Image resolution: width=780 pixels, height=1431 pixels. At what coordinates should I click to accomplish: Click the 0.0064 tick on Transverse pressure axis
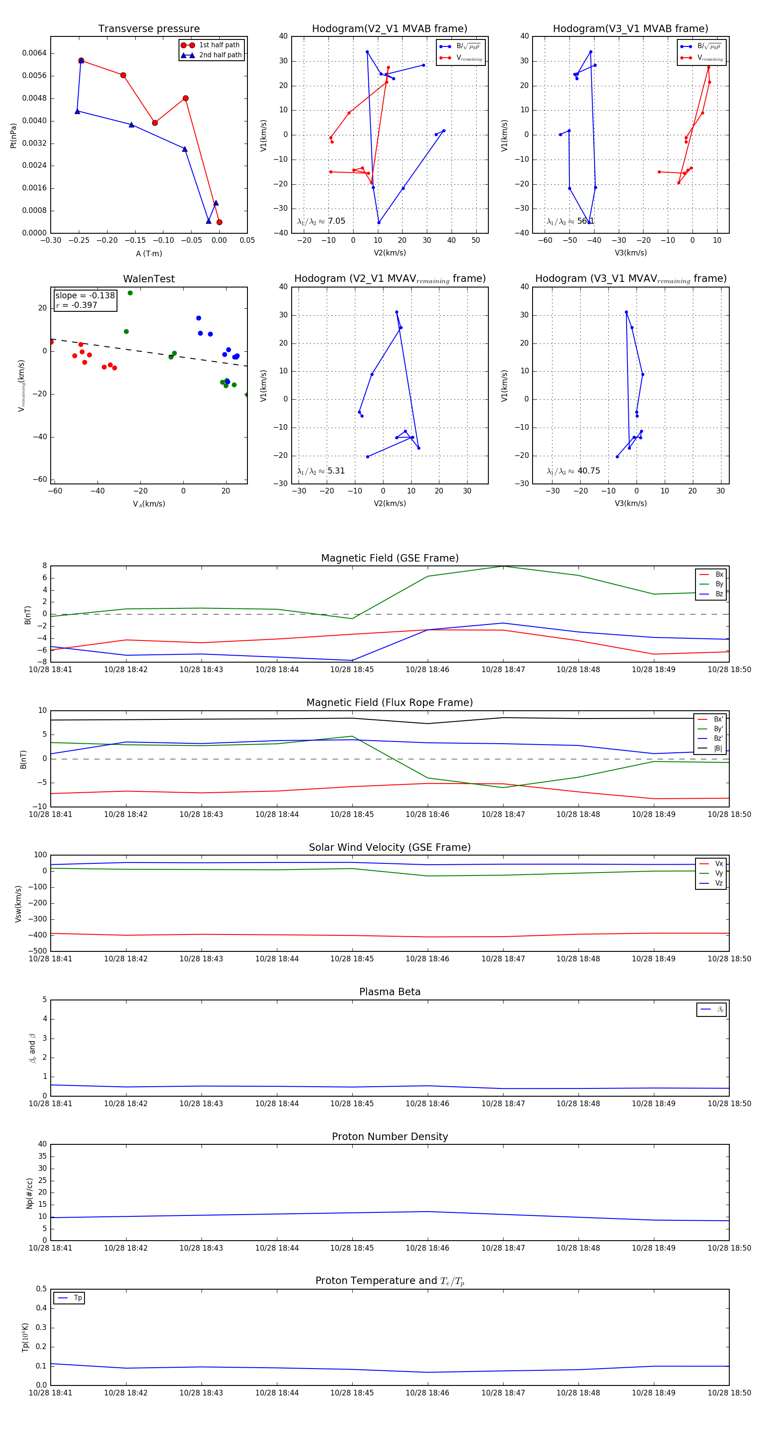[34, 53]
